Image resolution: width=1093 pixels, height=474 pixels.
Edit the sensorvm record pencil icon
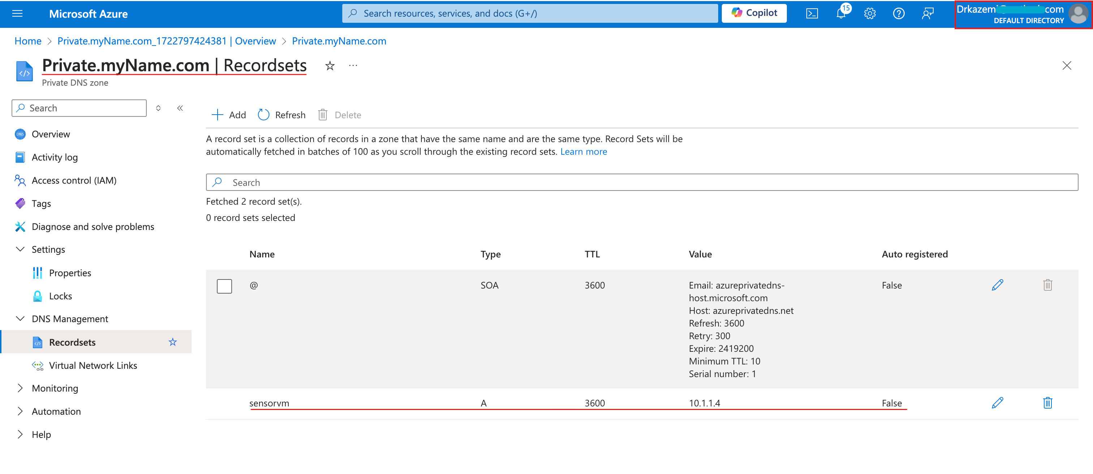pyautogui.click(x=998, y=403)
